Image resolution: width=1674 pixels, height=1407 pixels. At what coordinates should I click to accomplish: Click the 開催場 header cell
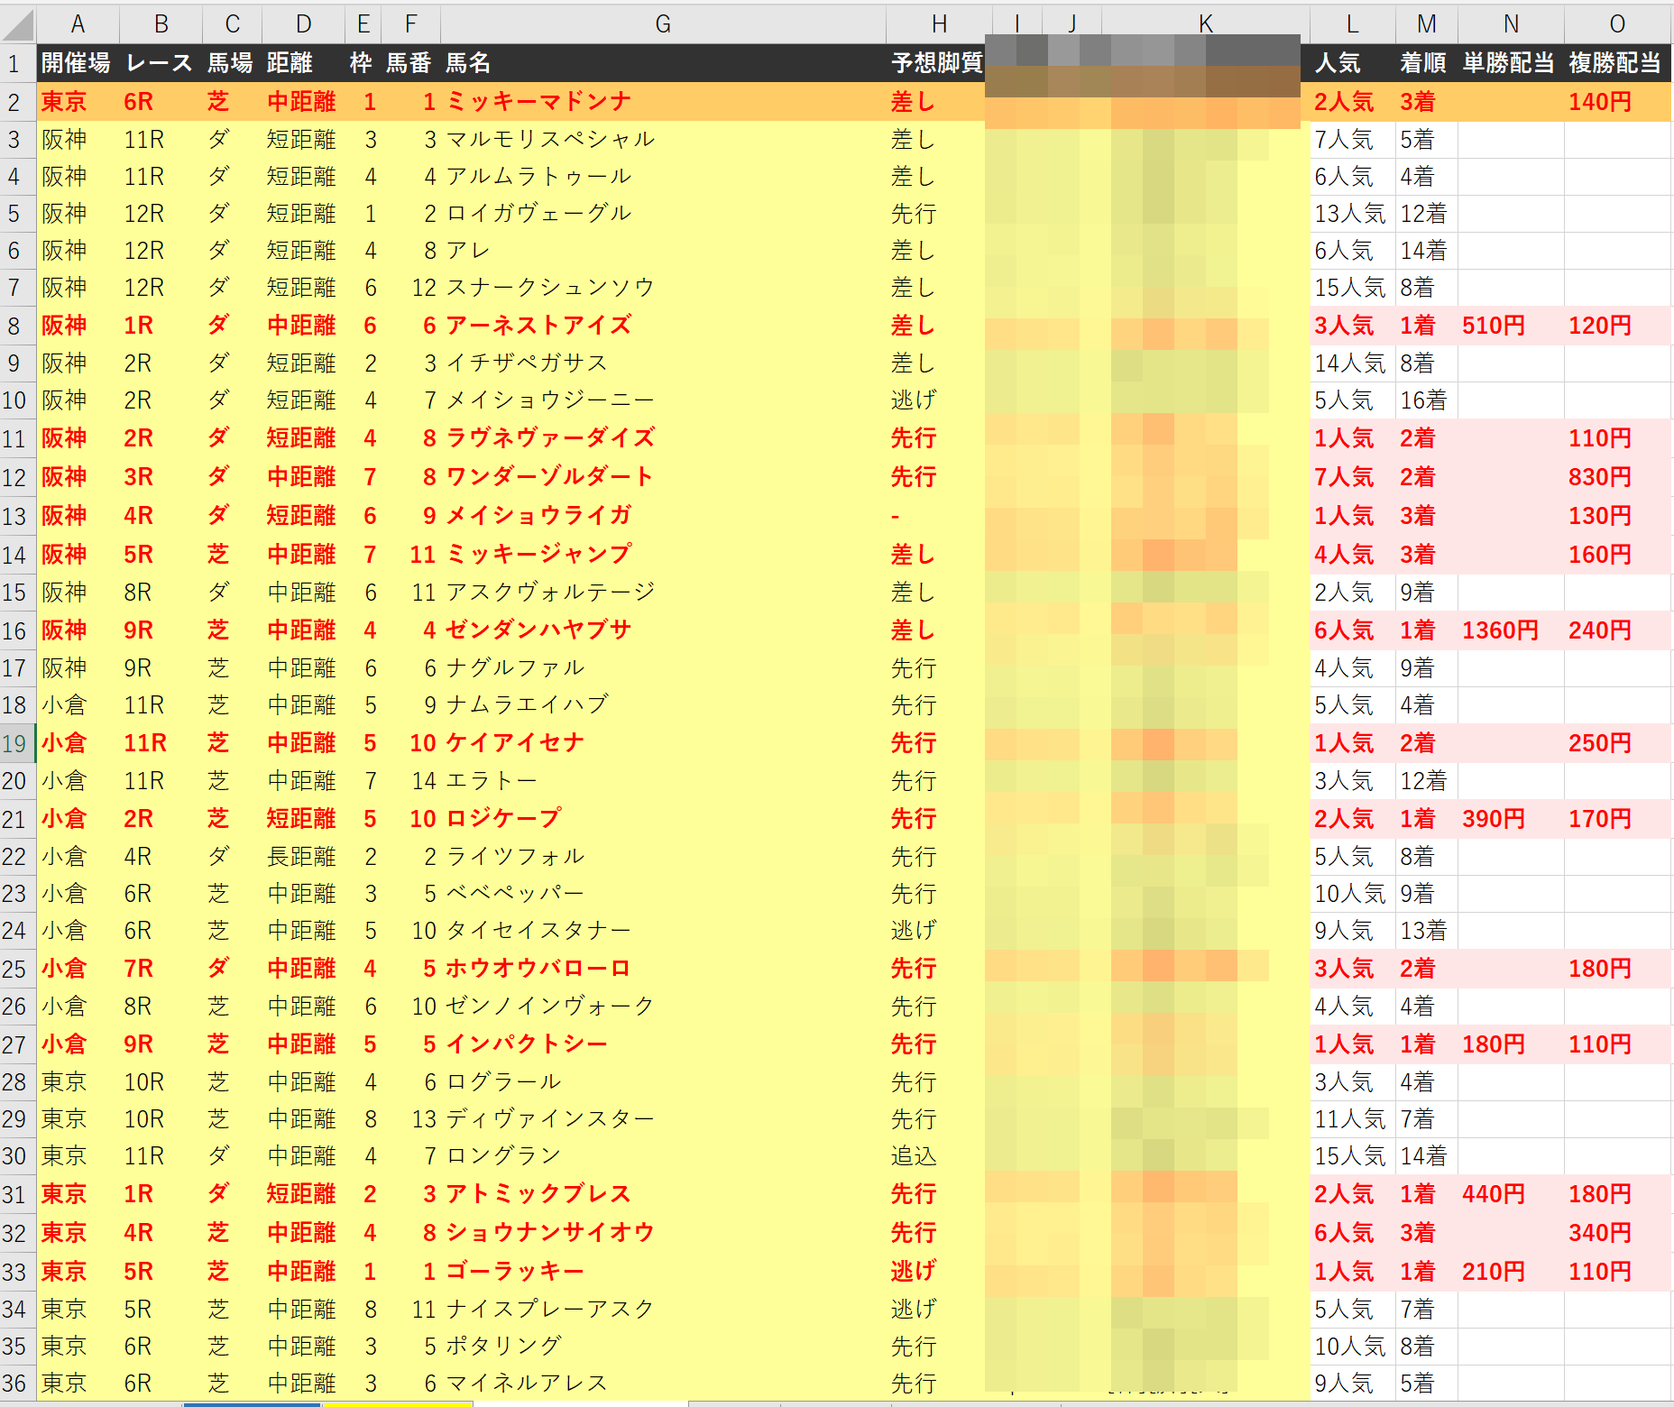tap(77, 63)
